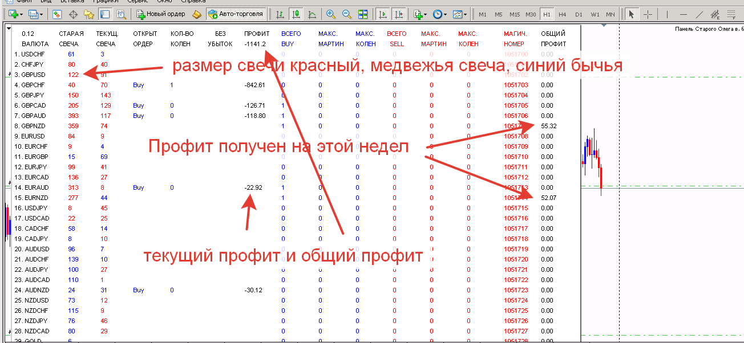Click the AUDNZD profit -30.12
The image size is (744, 343).
(x=253, y=290)
